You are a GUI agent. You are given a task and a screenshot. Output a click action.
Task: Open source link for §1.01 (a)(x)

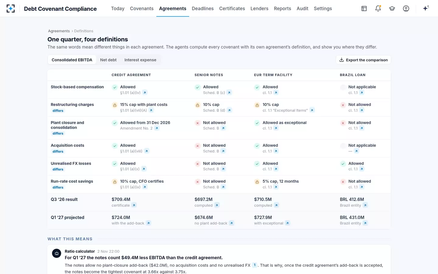[x=144, y=169]
